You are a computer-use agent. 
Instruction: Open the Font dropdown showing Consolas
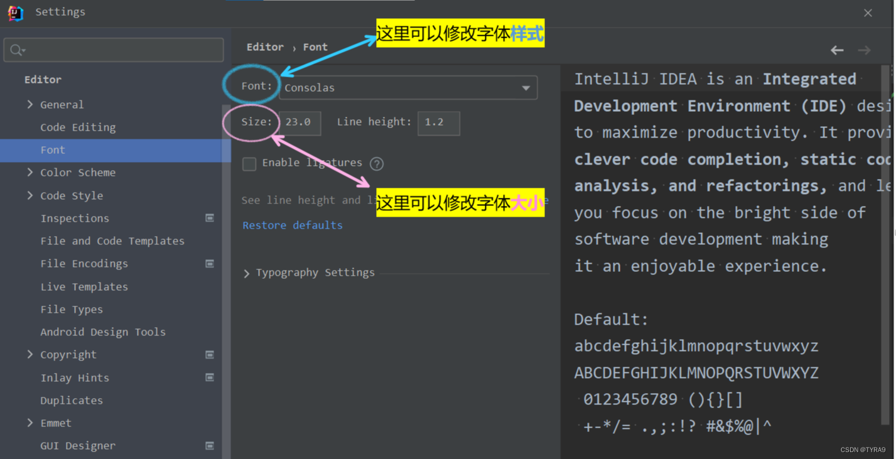pyautogui.click(x=408, y=88)
